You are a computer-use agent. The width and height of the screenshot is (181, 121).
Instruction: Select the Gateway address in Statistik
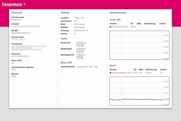click(x=81, y=31)
